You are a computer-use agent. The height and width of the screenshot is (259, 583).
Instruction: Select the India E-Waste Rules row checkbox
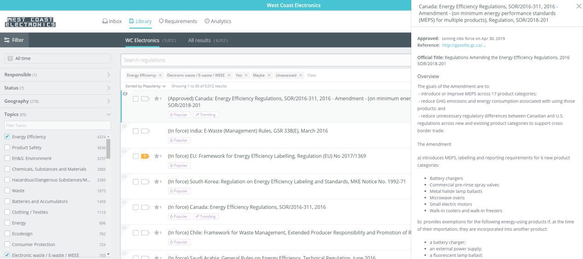point(135,131)
